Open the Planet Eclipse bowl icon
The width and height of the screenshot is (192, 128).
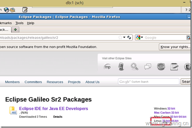click(161, 66)
